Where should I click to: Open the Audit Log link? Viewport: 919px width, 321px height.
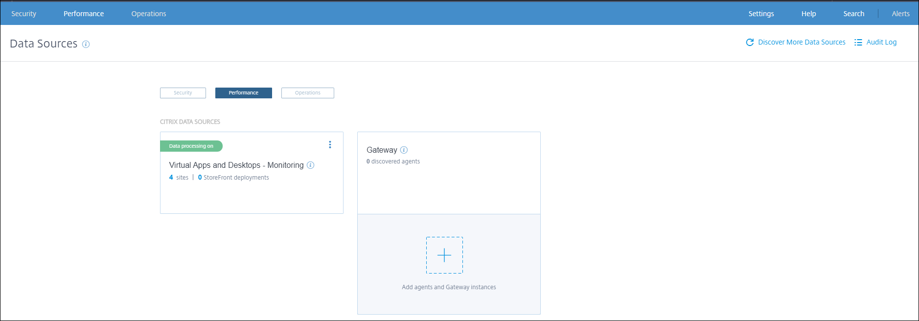(881, 42)
